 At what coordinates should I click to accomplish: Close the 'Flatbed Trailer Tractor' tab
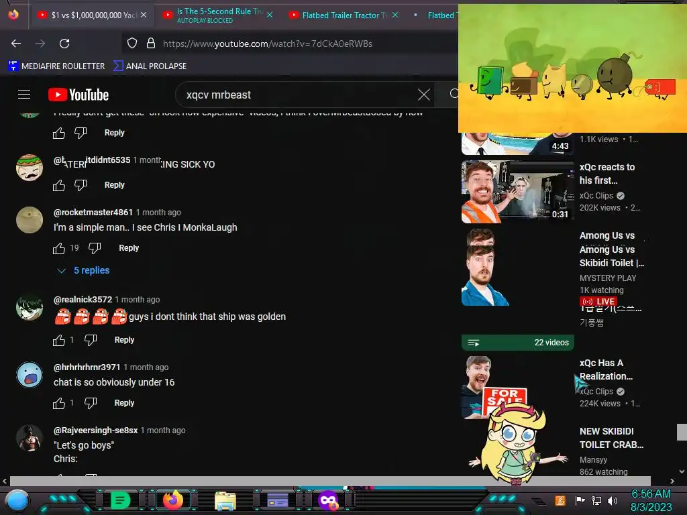coord(395,15)
